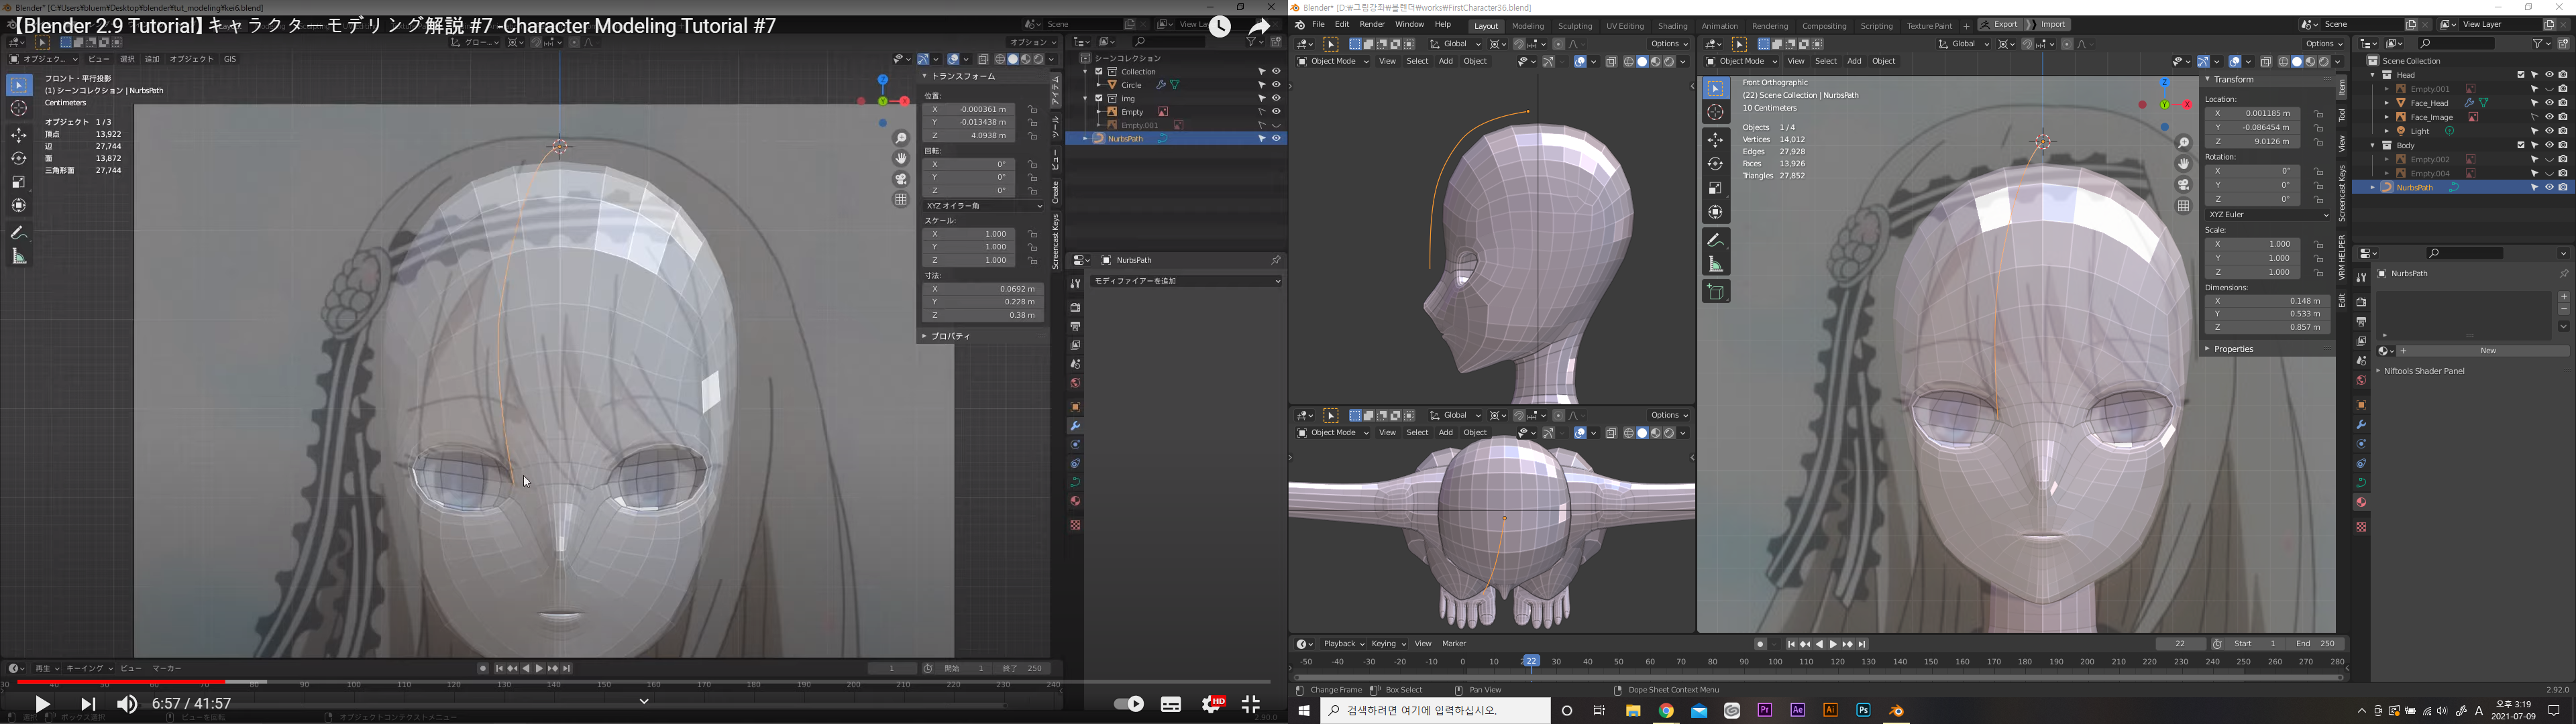Open the Render menu
Image resolution: width=2576 pixels, height=724 pixels.
click(1372, 25)
